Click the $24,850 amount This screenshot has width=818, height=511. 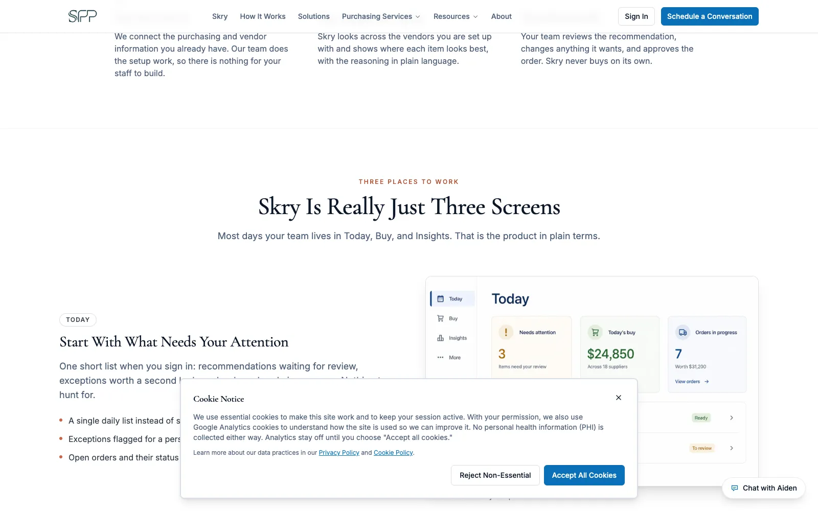[610, 354]
